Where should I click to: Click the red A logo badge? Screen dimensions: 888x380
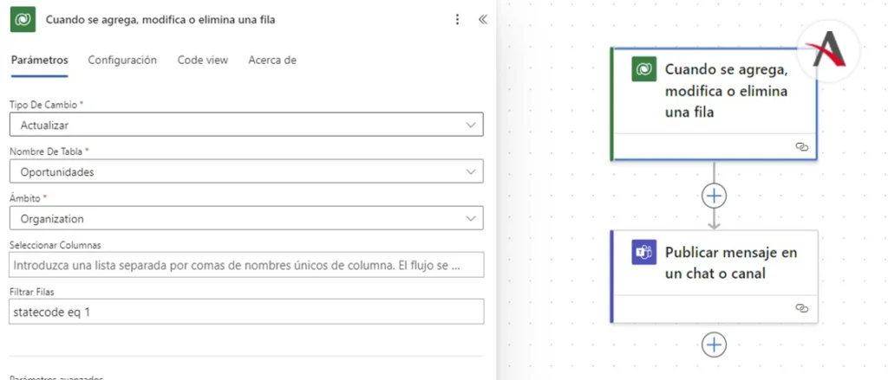click(828, 49)
